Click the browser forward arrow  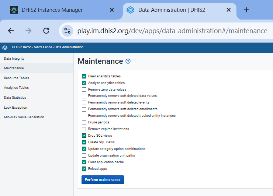pyautogui.click(x=28, y=31)
